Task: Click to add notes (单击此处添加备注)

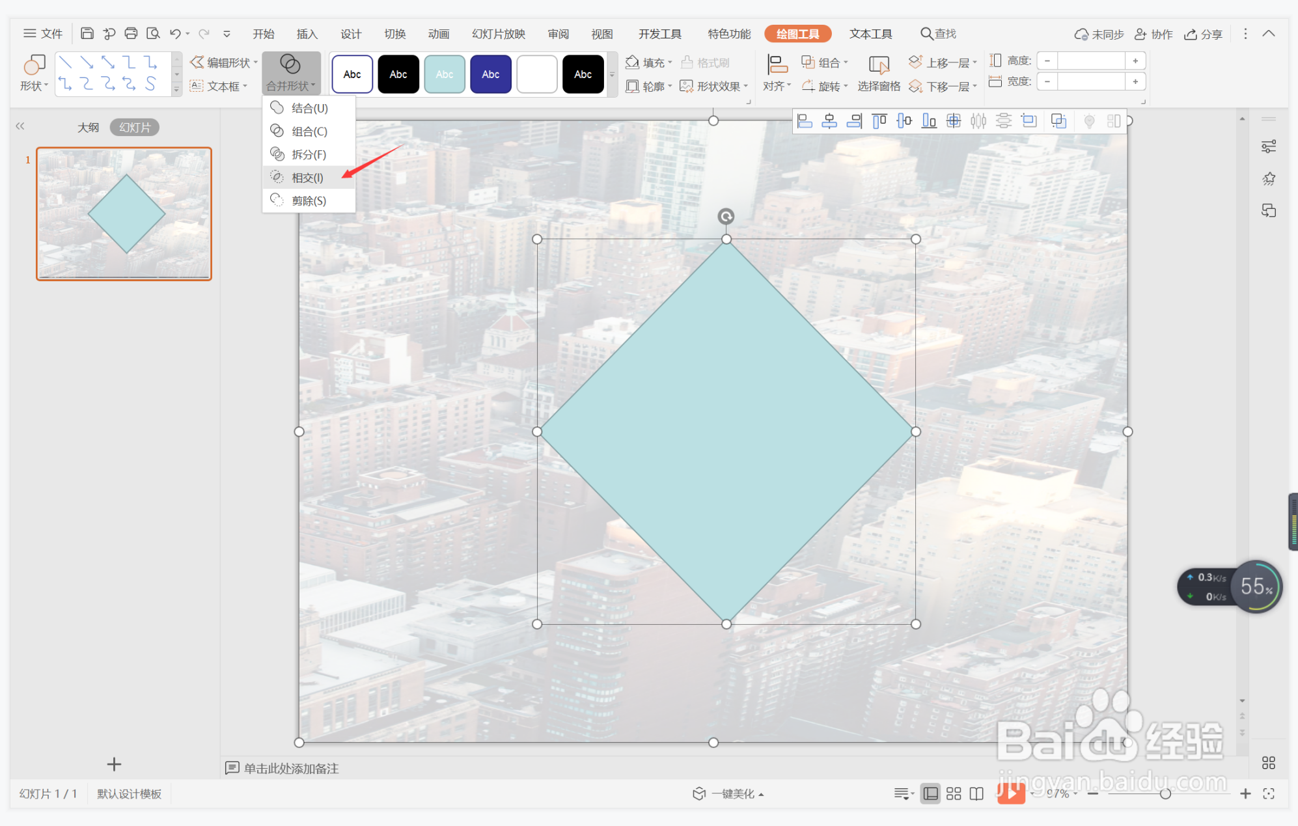Action: click(x=290, y=768)
